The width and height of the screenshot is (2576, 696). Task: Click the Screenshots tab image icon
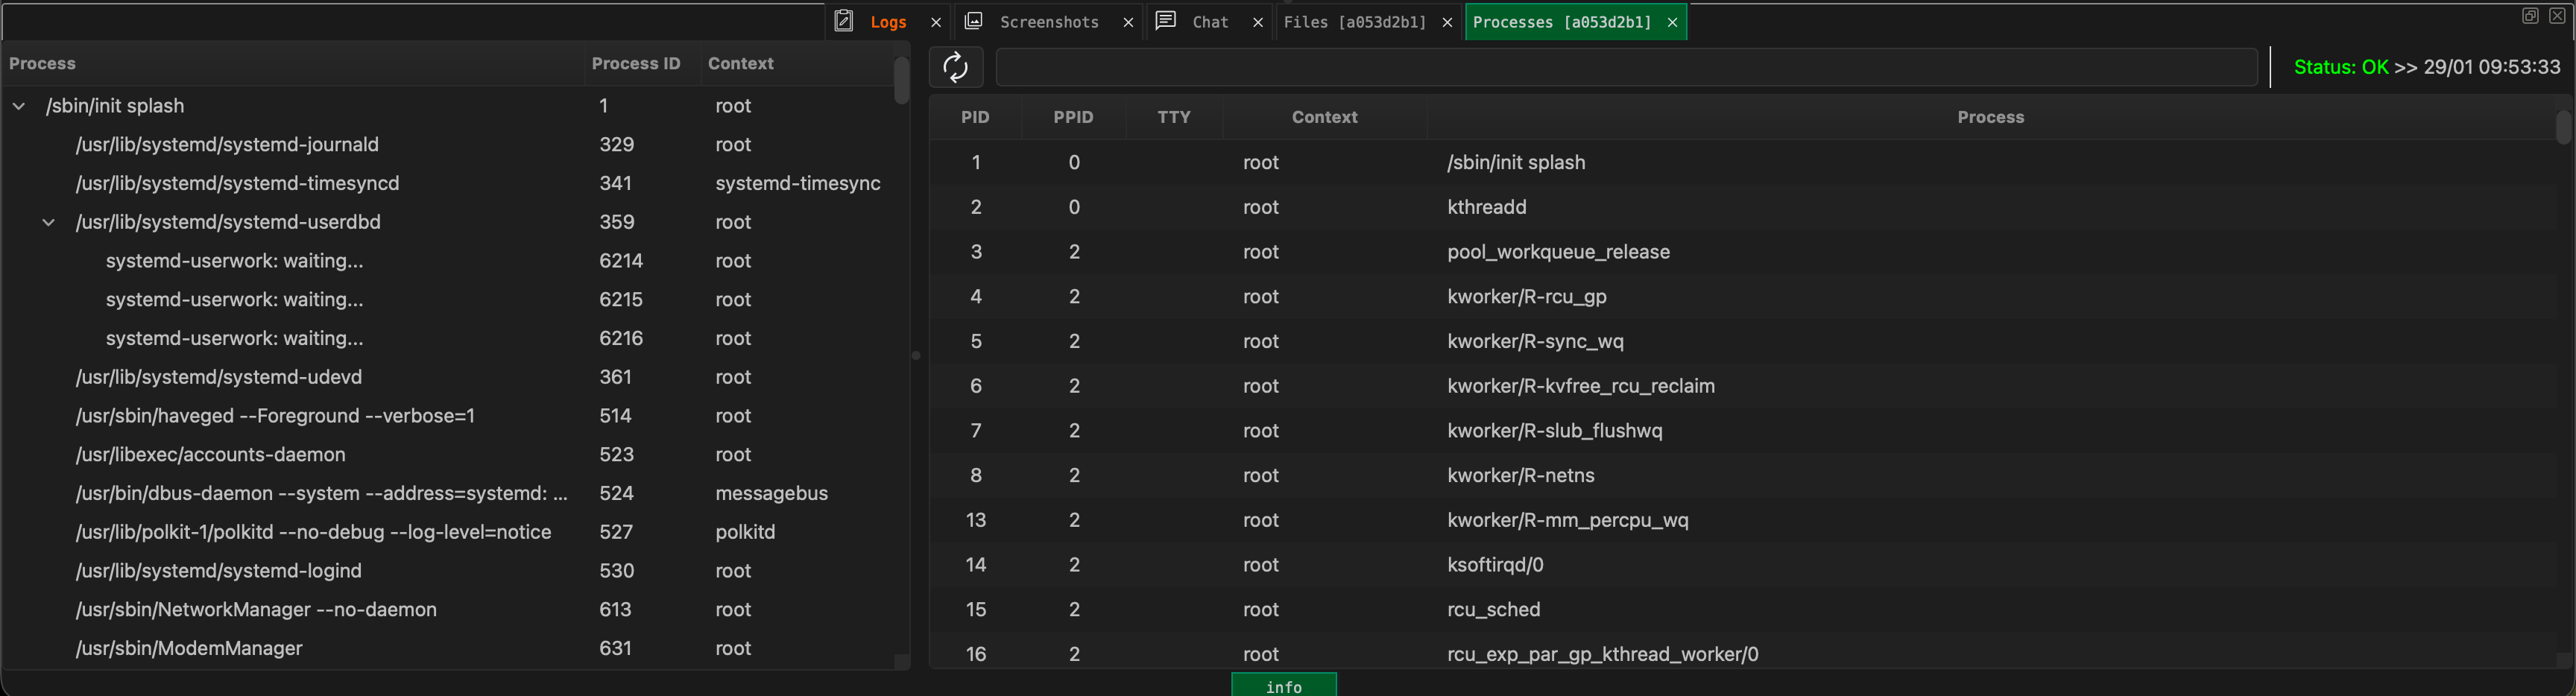tap(973, 21)
